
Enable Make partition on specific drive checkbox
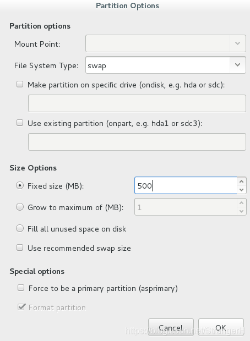coord(20,84)
